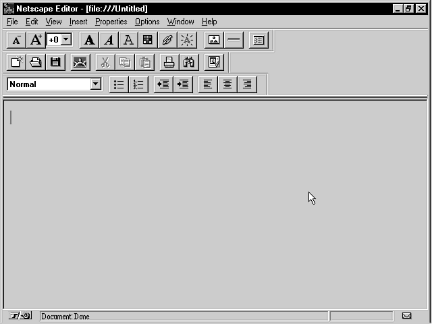
Task: Insert a horizontal line
Action: click(234, 40)
